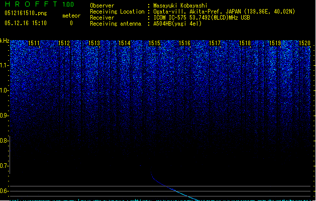
Task: Click the 1511 time marker
Action: point(34,44)
